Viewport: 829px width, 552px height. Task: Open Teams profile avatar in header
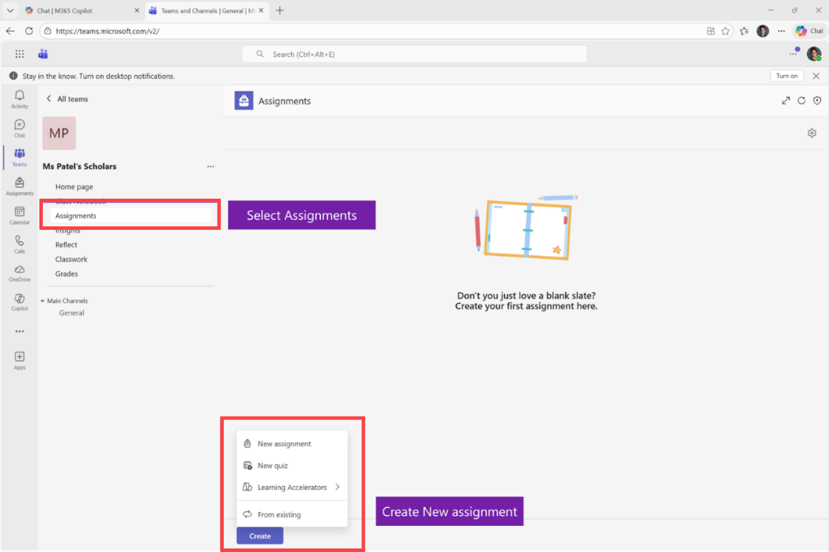(x=814, y=54)
